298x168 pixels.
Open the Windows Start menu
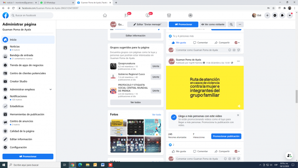(x=4, y=165)
